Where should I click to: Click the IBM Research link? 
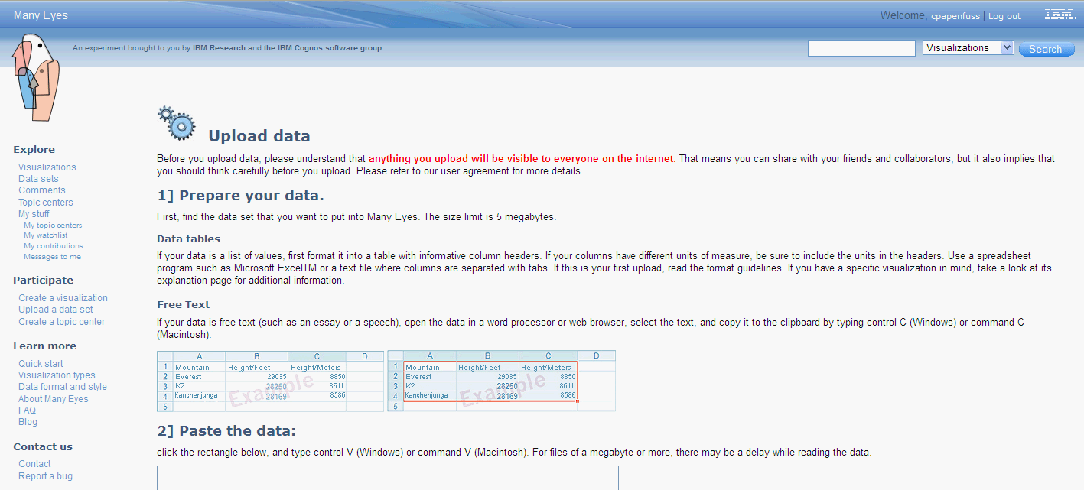[x=220, y=48]
